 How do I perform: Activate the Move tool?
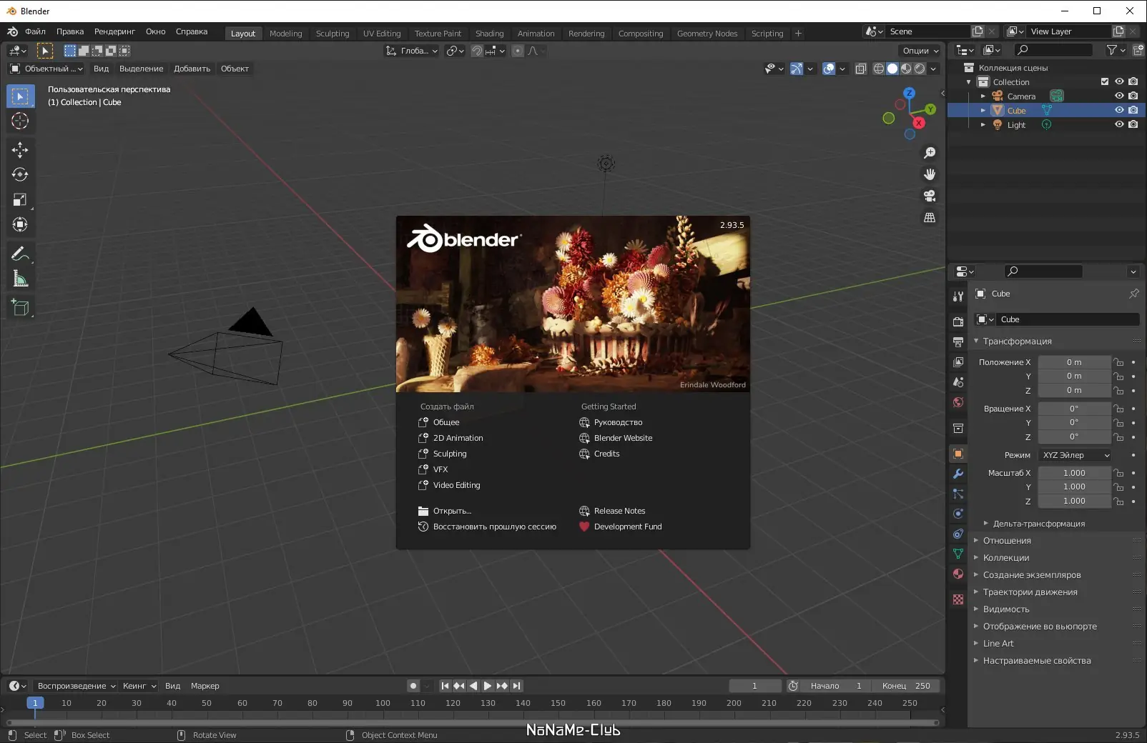click(20, 149)
